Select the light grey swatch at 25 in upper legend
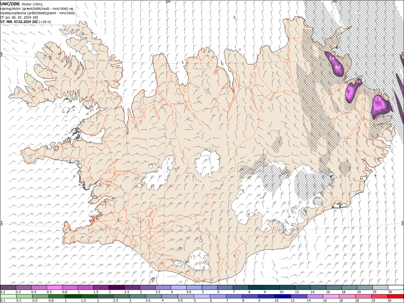This screenshot has width=404, height=303. (380, 287)
